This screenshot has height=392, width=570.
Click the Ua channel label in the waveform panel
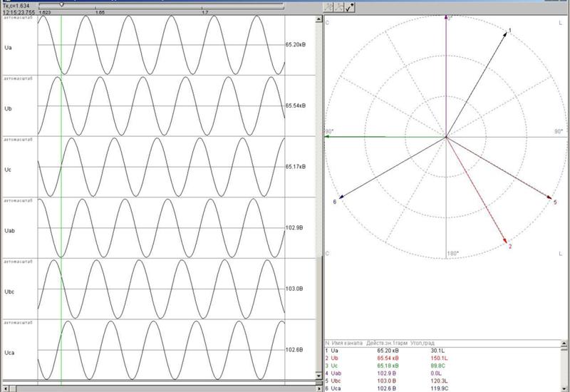[9, 48]
